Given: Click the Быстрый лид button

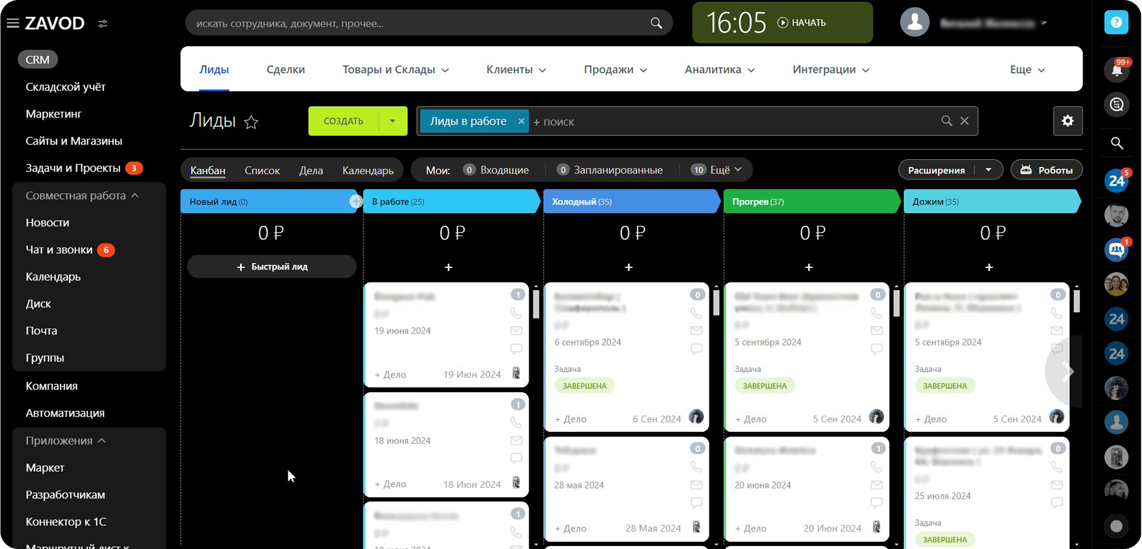Looking at the screenshot, I should [272, 267].
